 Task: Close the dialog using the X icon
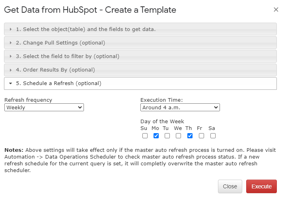tap(276, 10)
